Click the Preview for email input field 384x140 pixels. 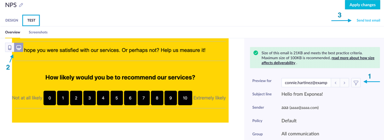pyautogui.click(x=306, y=83)
